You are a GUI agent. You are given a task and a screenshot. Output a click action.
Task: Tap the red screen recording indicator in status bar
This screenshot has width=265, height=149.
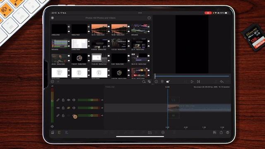coord(208,13)
